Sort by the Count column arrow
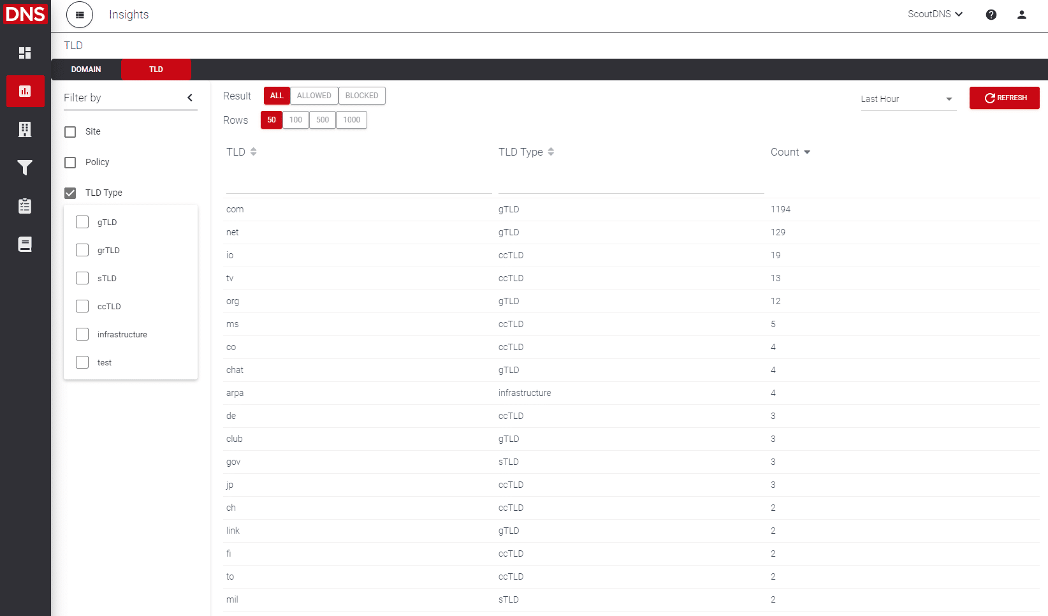Image resolution: width=1048 pixels, height=616 pixels. 807,152
